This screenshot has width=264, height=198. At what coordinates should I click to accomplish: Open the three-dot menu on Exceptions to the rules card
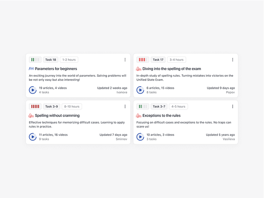click(x=233, y=106)
